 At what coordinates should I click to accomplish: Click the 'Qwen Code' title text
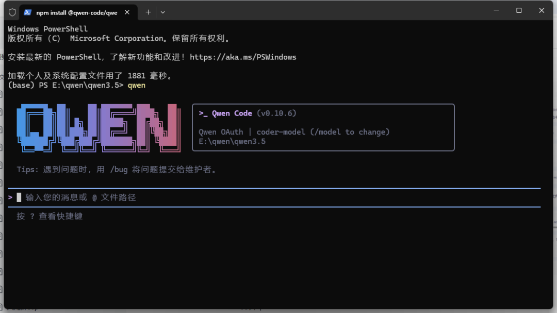point(232,113)
